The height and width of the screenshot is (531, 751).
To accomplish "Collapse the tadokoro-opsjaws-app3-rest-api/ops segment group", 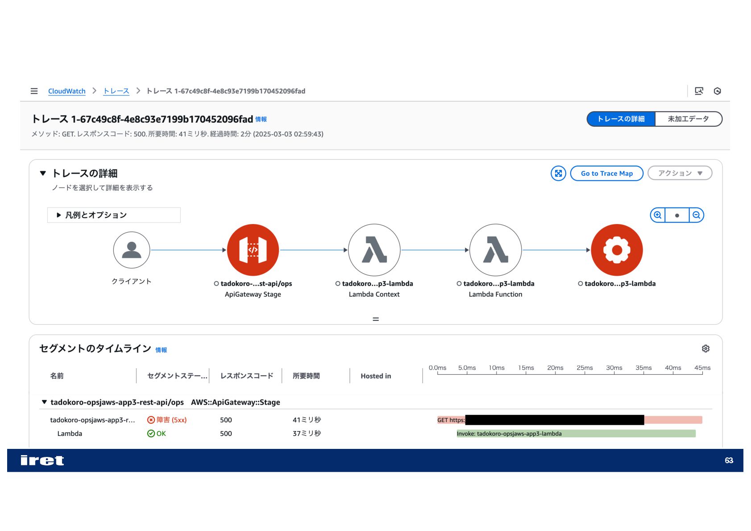I will 44,402.
